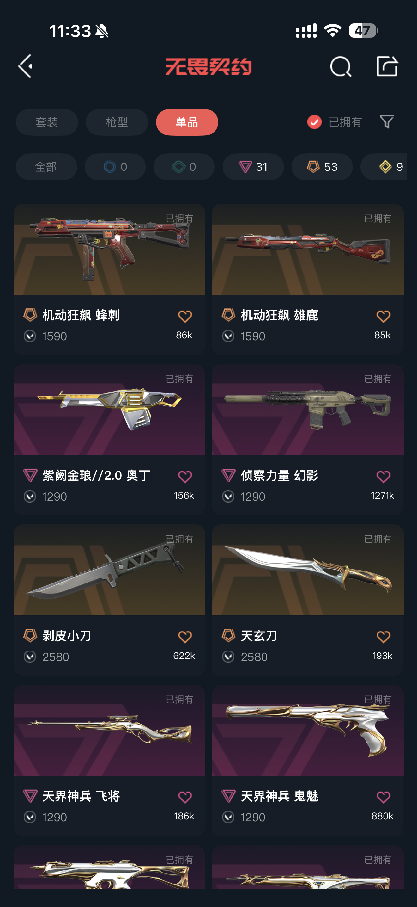Viewport: 417px width, 907px height.
Task: Switch to the 套装 tab
Action: (47, 122)
